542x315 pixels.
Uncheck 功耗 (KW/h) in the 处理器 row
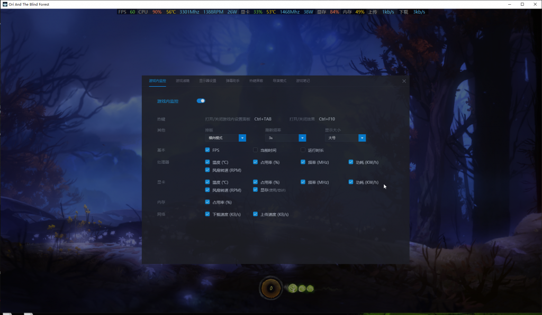click(351, 162)
